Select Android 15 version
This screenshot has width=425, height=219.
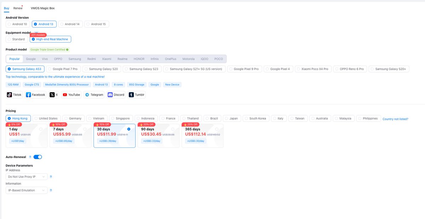[x=97, y=24]
